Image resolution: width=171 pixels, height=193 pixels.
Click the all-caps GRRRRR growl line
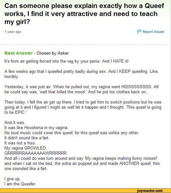point(36,153)
